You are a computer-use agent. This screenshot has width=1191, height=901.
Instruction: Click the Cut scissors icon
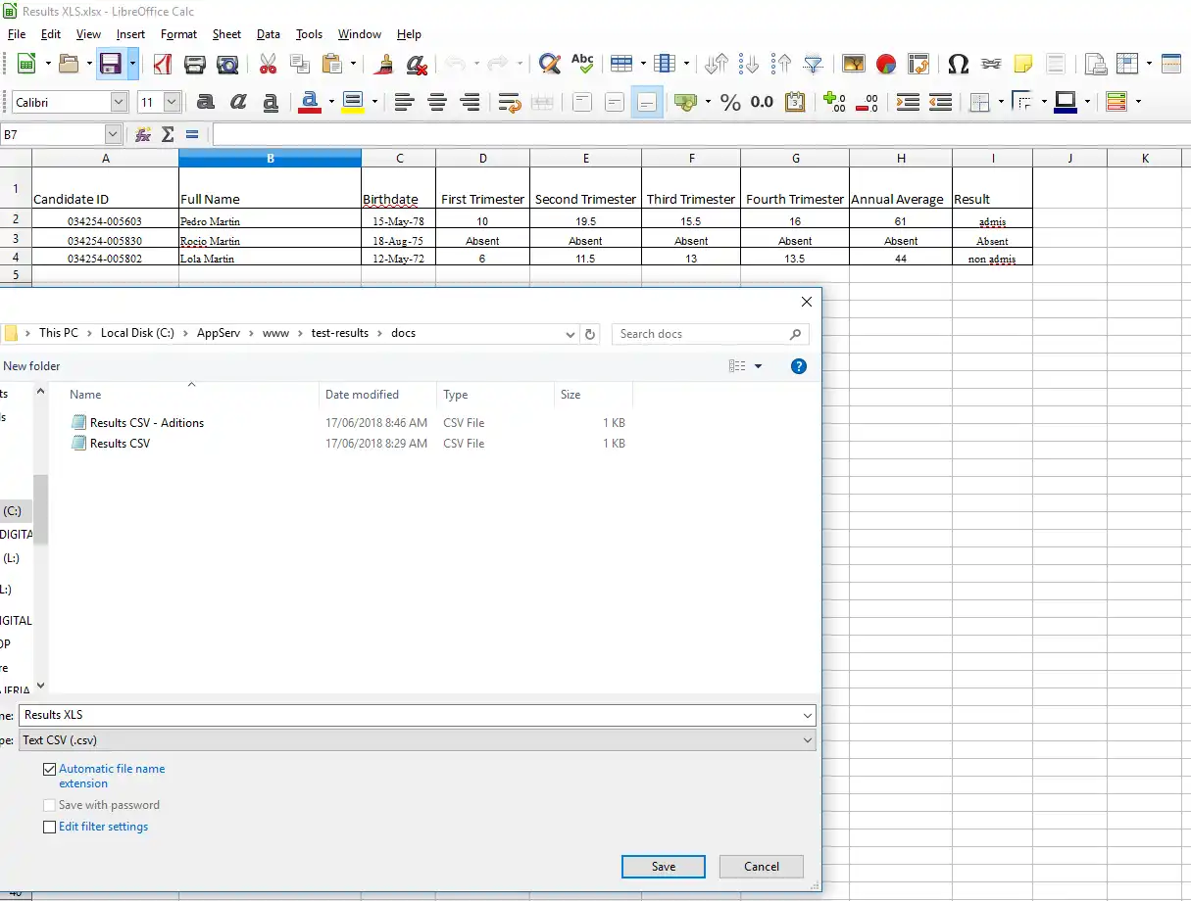[x=268, y=65]
